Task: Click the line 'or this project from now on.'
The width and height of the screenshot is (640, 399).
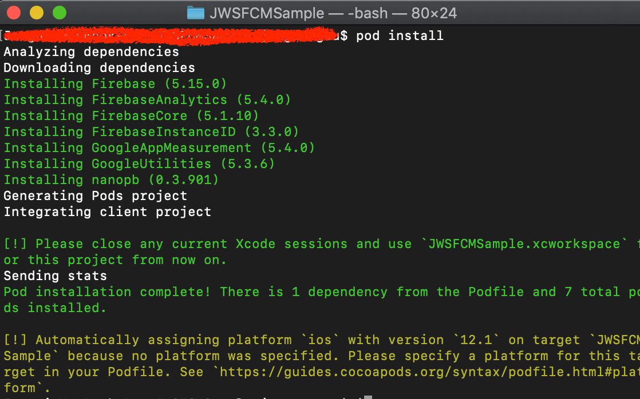Action: [x=115, y=260]
